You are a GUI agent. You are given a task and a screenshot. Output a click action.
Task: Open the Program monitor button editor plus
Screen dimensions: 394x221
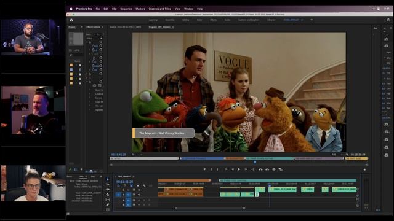tap(364, 169)
